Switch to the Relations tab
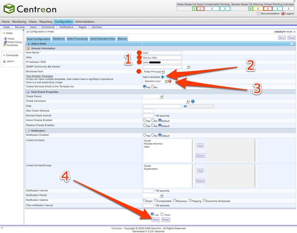This screenshot has width=297, height=233. 59,39
